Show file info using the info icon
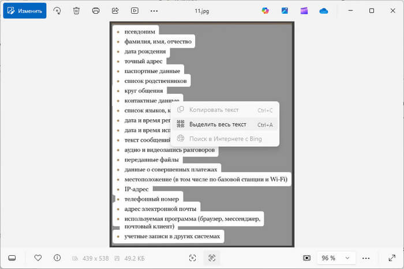The image size is (404, 269). [57, 257]
